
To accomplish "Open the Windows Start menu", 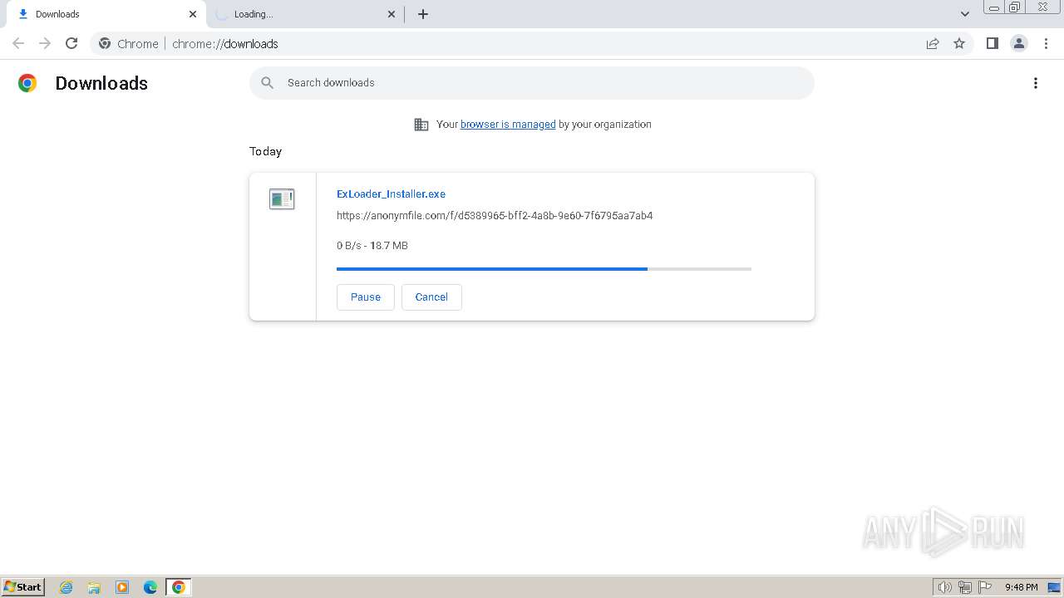I will point(23,587).
